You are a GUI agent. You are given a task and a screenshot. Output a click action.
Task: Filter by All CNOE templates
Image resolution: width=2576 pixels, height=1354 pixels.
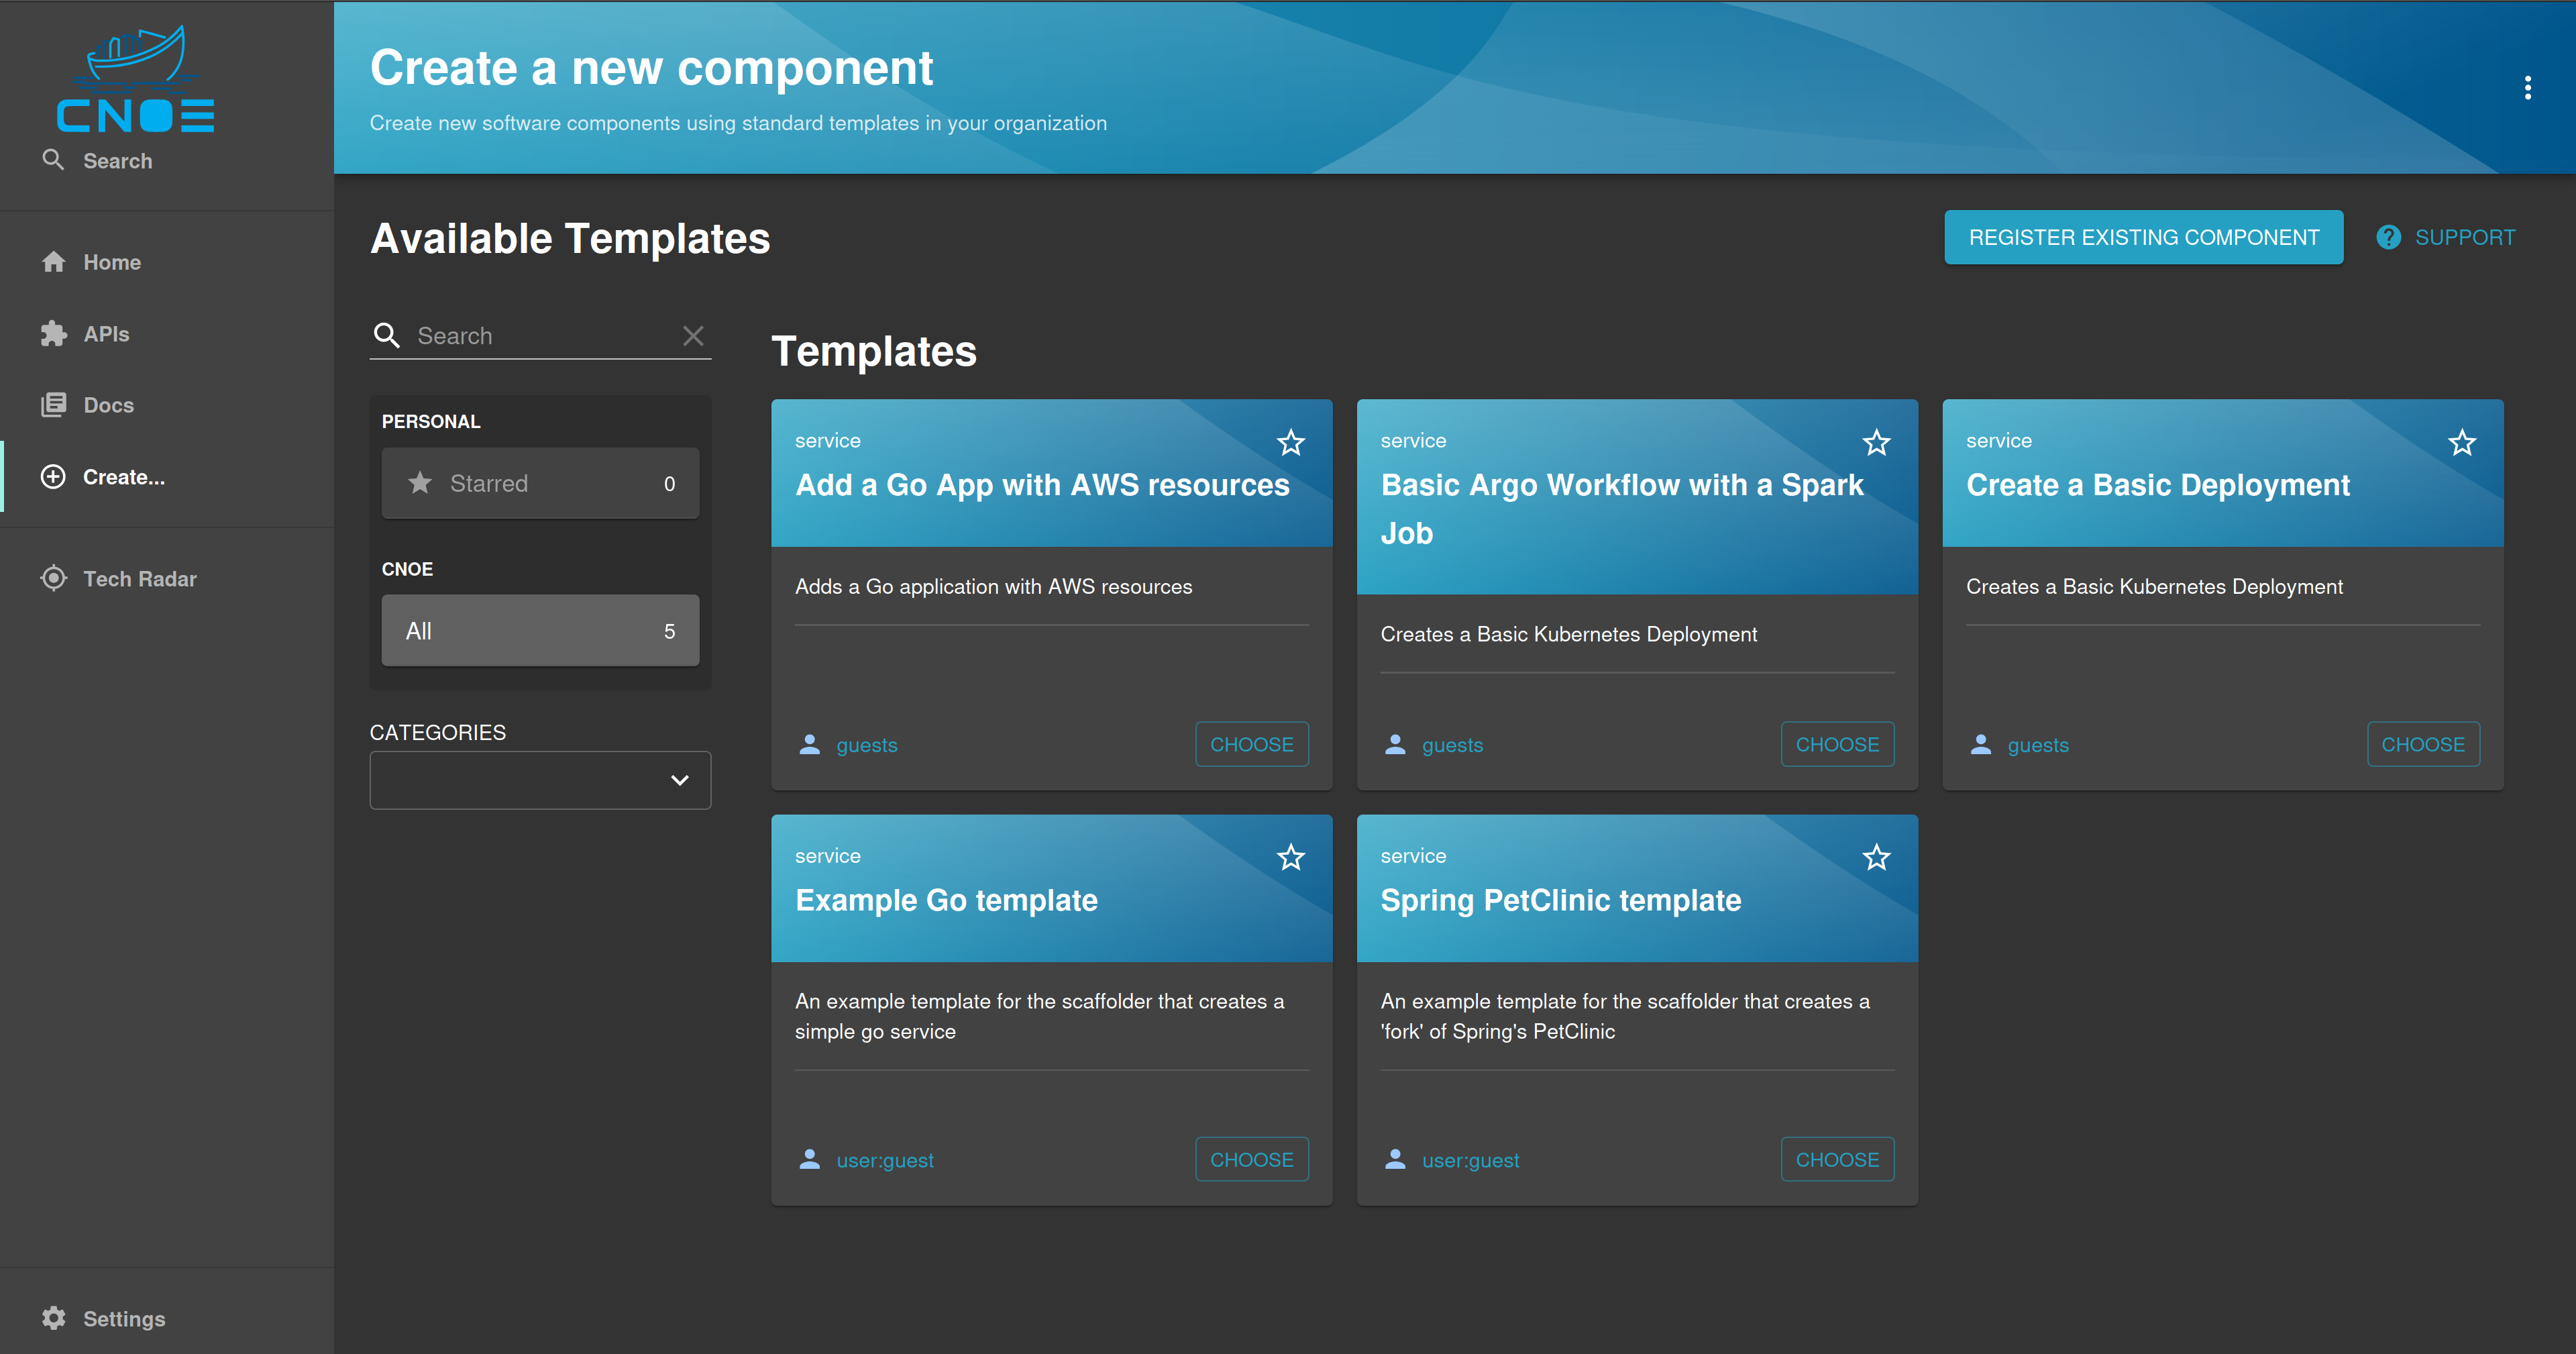pos(540,631)
